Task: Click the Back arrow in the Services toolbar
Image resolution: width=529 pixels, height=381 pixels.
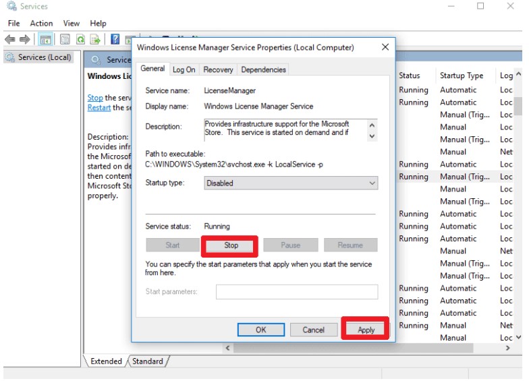Action: point(10,39)
